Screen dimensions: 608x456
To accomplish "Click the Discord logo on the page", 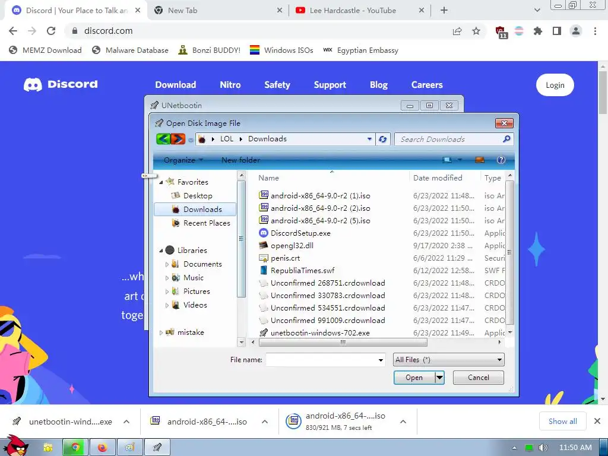I will [61, 84].
